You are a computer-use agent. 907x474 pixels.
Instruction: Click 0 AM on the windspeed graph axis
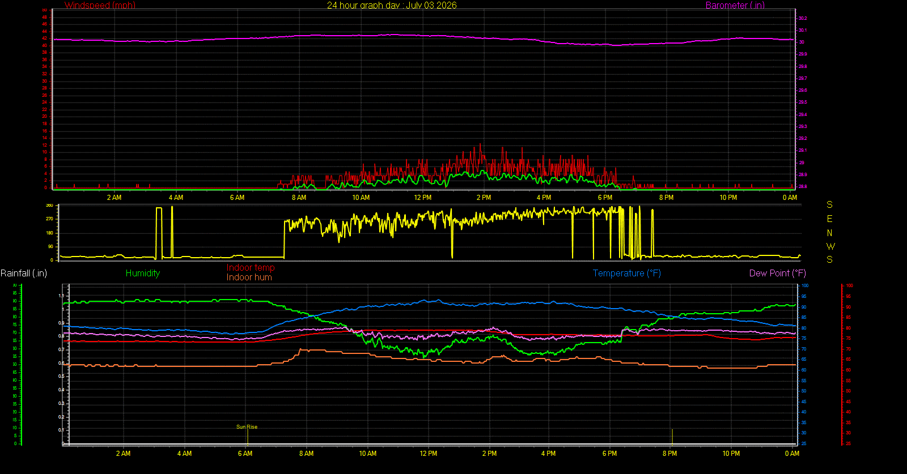coord(790,198)
